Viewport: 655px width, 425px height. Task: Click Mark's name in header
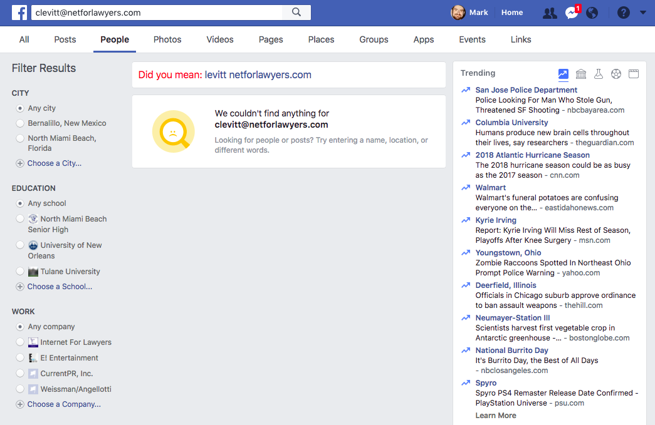pos(478,13)
